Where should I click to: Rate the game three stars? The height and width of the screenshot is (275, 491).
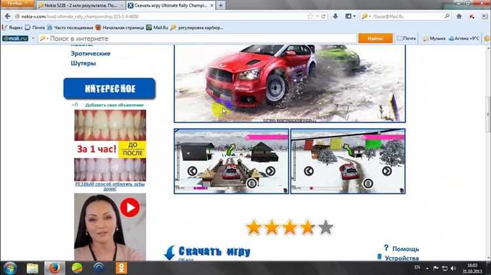click(289, 227)
